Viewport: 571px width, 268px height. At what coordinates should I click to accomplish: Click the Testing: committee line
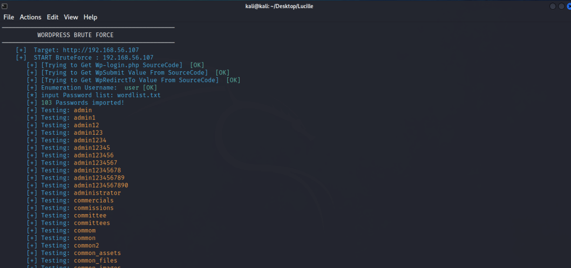[x=66, y=215]
